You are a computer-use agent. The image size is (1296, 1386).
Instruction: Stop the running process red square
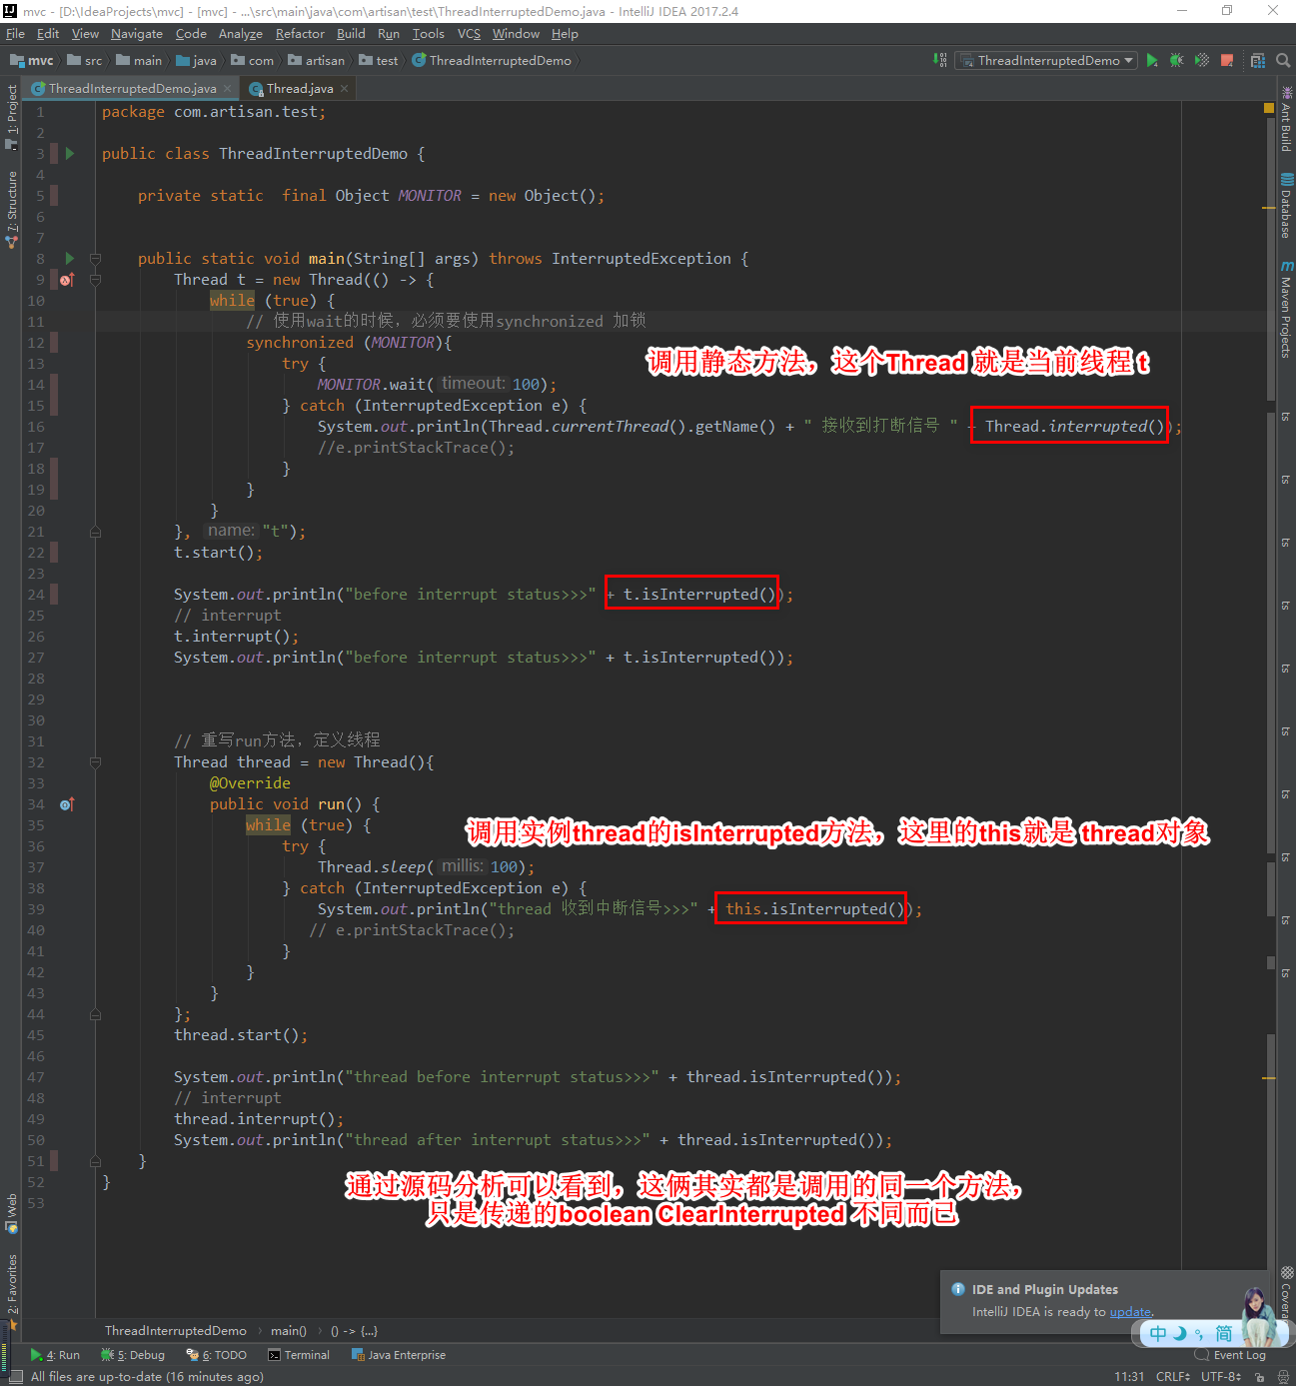pyautogui.click(x=1227, y=60)
